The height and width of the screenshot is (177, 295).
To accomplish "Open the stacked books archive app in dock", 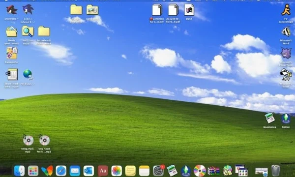I will point(213,171).
